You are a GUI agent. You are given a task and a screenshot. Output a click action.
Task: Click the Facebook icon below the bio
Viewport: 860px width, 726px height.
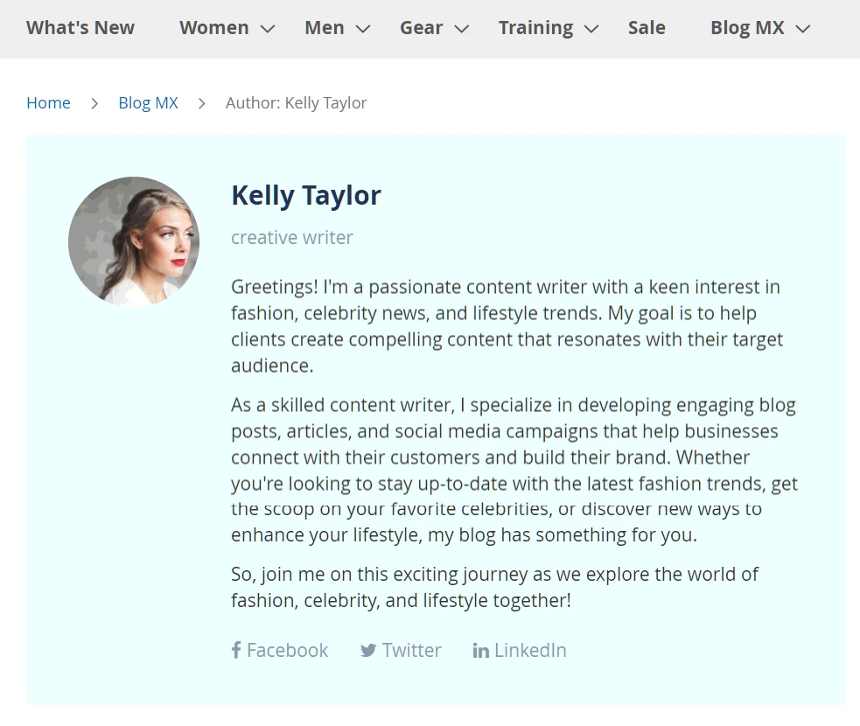point(235,650)
